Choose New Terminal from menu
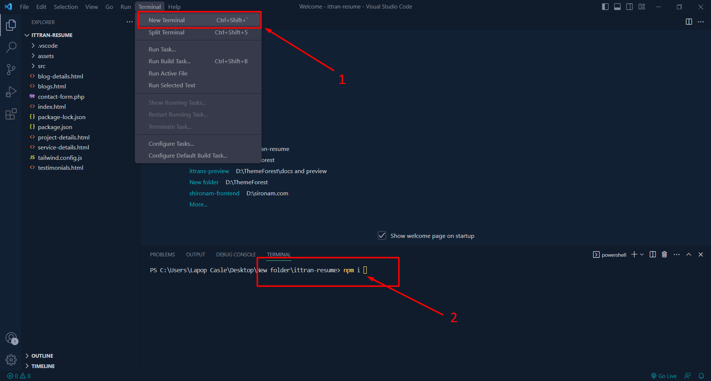The width and height of the screenshot is (711, 381). [198, 20]
